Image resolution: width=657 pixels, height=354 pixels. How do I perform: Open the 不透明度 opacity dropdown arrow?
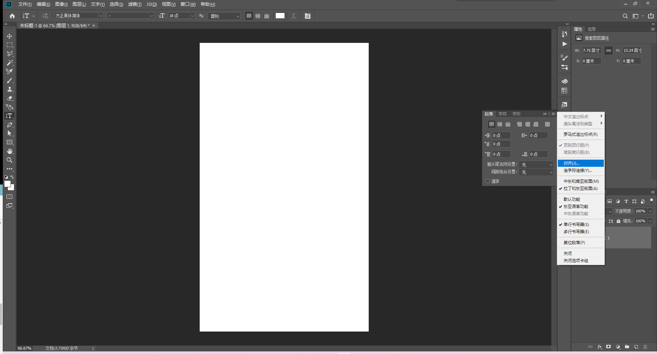click(x=650, y=211)
